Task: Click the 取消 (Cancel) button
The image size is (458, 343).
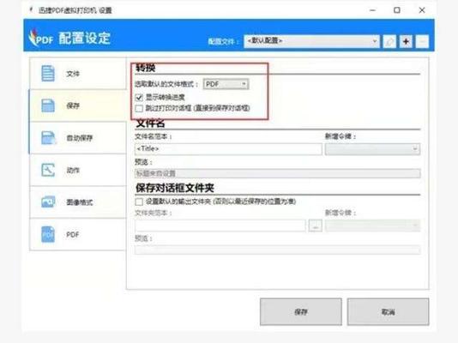Action: point(388,312)
